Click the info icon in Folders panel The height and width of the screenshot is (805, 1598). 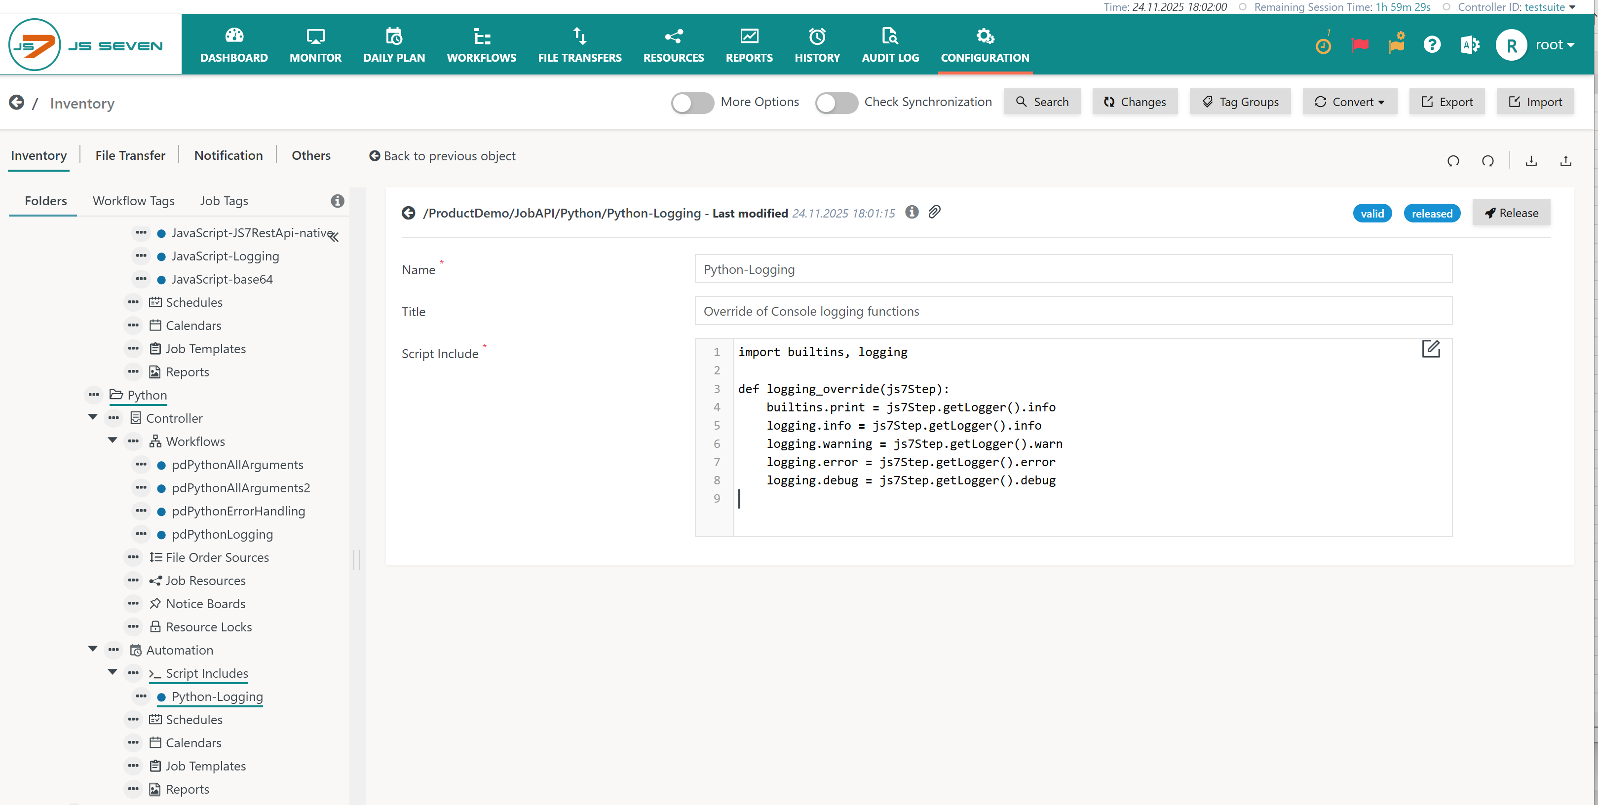tap(337, 201)
